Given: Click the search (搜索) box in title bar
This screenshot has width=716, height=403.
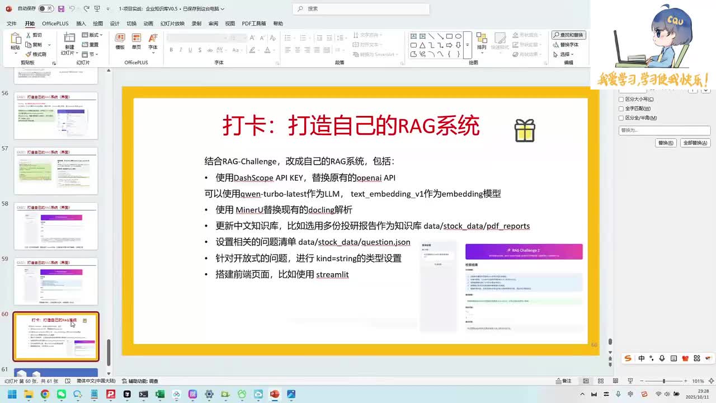Looking at the screenshot, I should pos(361,9).
